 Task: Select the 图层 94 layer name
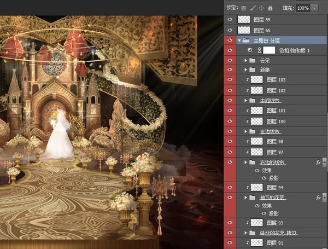tap(275, 187)
